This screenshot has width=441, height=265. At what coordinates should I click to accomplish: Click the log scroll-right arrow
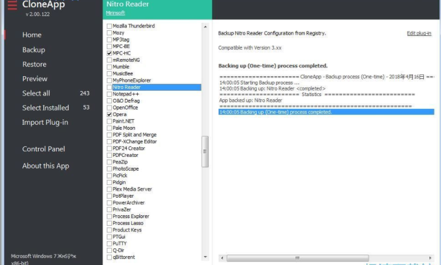[430, 258]
